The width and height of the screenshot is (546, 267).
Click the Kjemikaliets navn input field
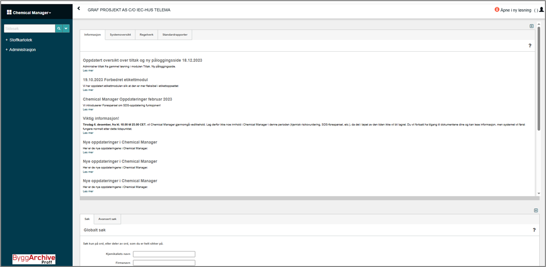(x=164, y=254)
